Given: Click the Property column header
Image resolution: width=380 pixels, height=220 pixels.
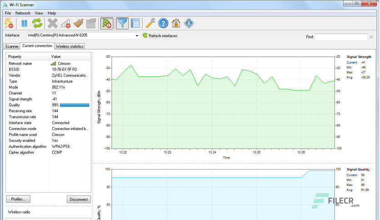Looking at the screenshot, I should 27,56.
